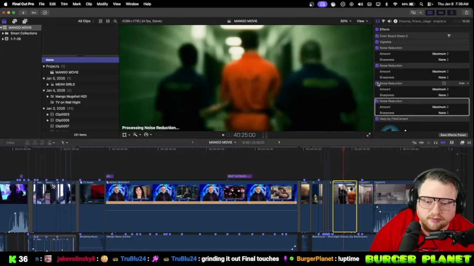Open second Noise Reduction Amount dropdown
This screenshot has width=474, height=266.
[440, 71]
